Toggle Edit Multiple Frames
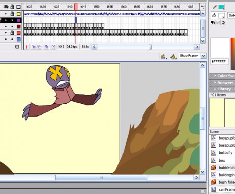This screenshot has height=194, width=235. coord(46,47)
